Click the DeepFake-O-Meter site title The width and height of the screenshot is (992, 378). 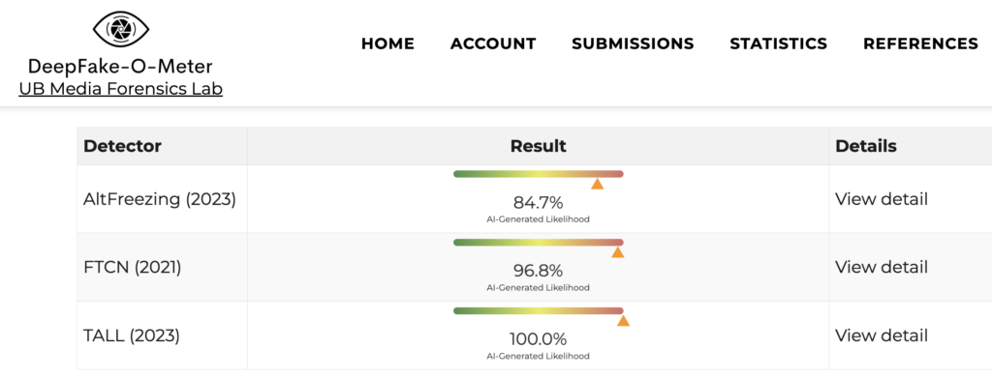coord(120,67)
